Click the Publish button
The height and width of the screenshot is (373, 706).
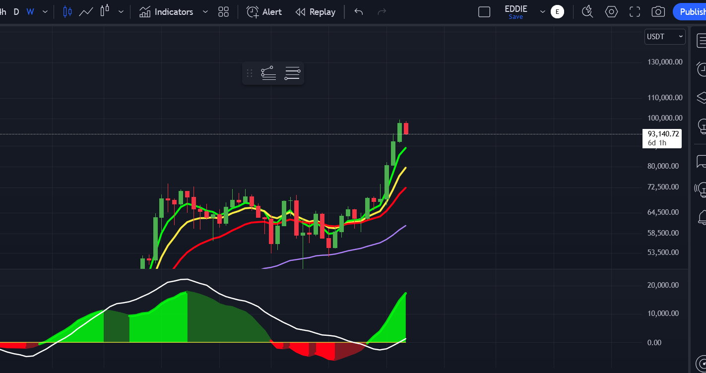[690, 12]
